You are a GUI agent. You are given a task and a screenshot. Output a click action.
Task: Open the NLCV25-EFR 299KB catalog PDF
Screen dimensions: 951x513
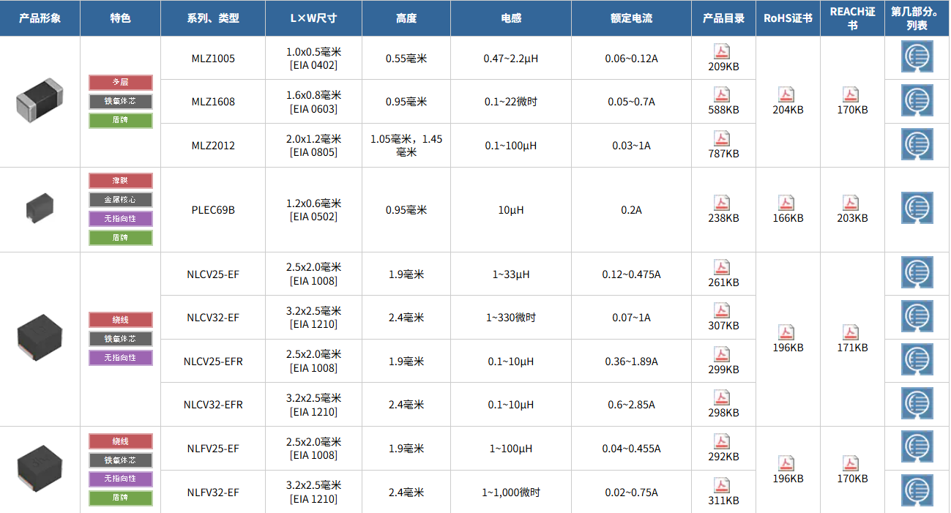click(x=723, y=354)
